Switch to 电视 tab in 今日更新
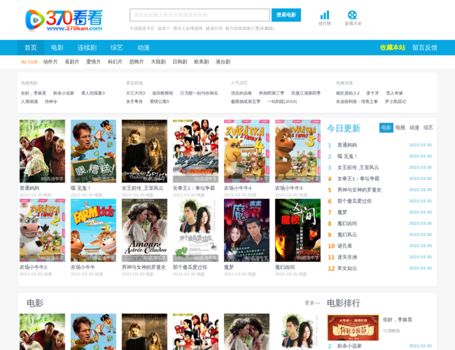 coord(400,127)
